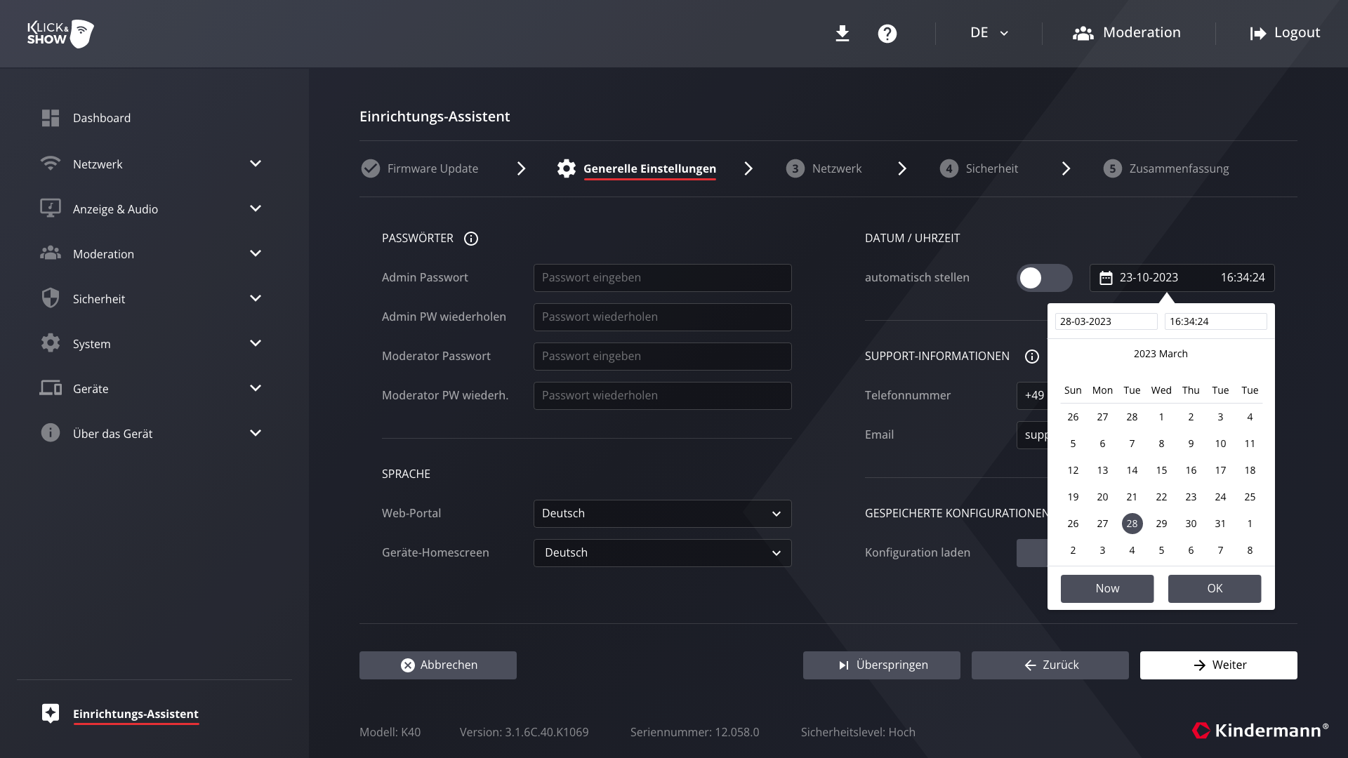Click the Moderator Passwort input field

click(x=662, y=357)
